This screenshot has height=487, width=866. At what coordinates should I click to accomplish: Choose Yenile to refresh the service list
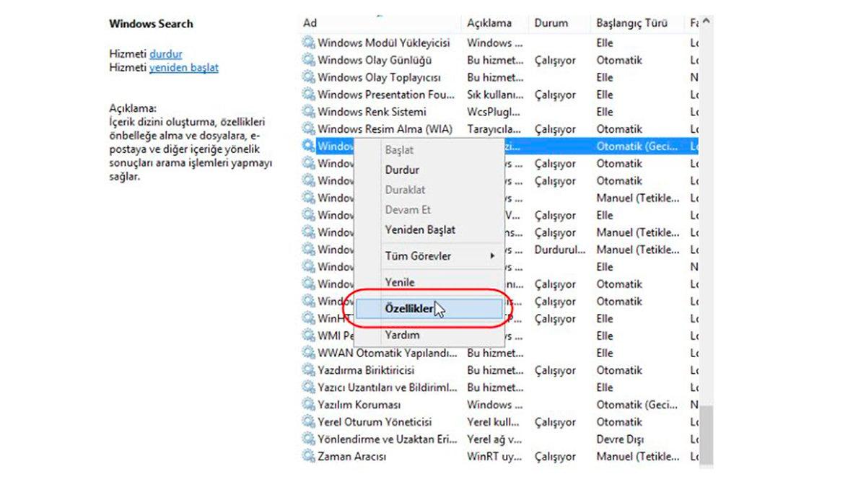tap(400, 282)
